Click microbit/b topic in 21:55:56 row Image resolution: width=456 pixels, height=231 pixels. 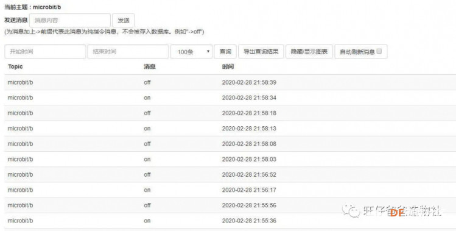[x=20, y=205]
